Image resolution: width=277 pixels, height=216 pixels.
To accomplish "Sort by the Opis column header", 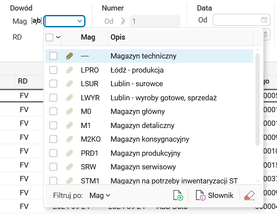I will pyautogui.click(x=180, y=37).
